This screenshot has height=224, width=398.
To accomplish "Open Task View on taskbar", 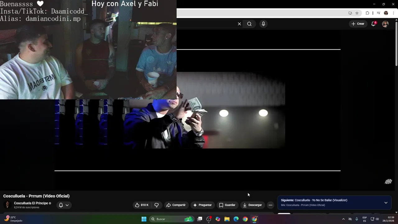I will (x=200, y=219).
